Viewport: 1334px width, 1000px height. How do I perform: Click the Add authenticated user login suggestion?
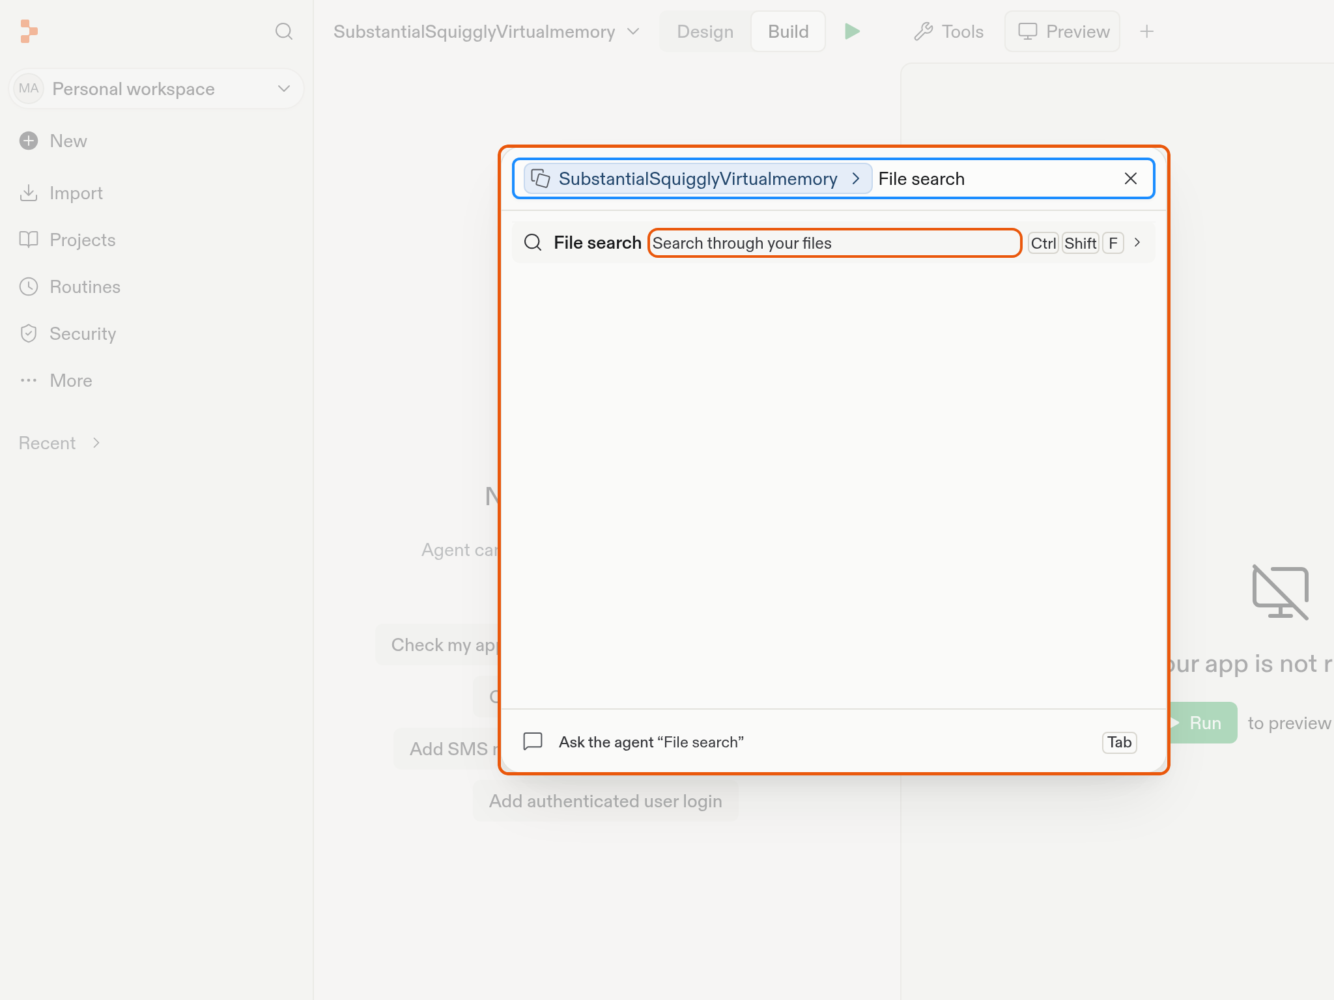[x=605, y=801]
